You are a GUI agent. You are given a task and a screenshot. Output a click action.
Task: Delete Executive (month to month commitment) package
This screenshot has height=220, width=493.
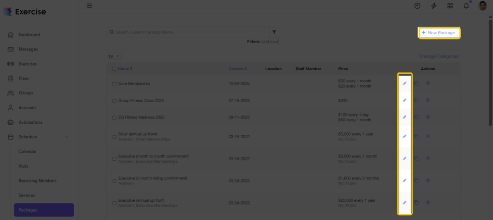428,158
